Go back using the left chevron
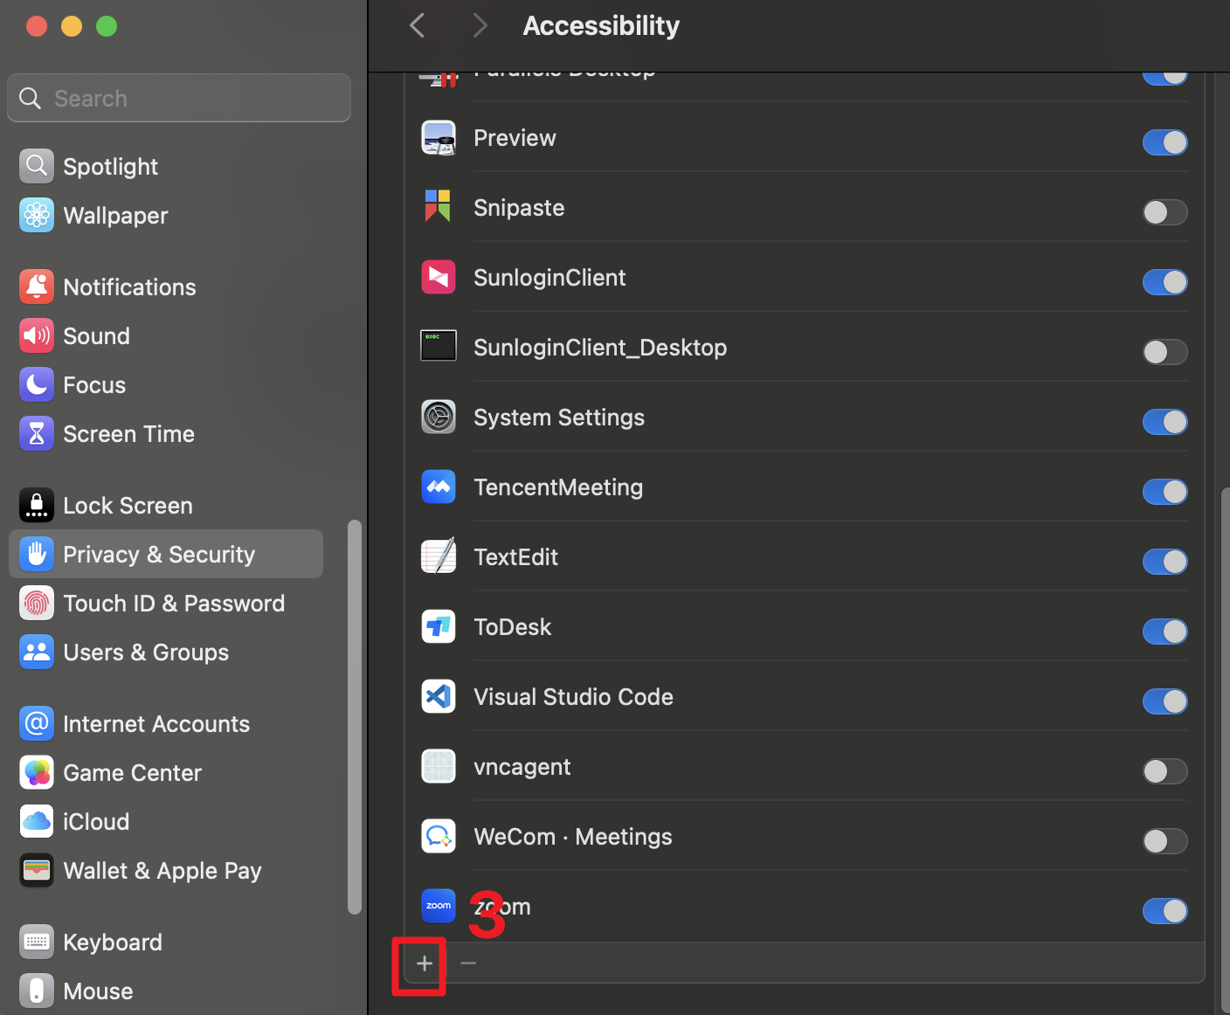 (418, 25)
